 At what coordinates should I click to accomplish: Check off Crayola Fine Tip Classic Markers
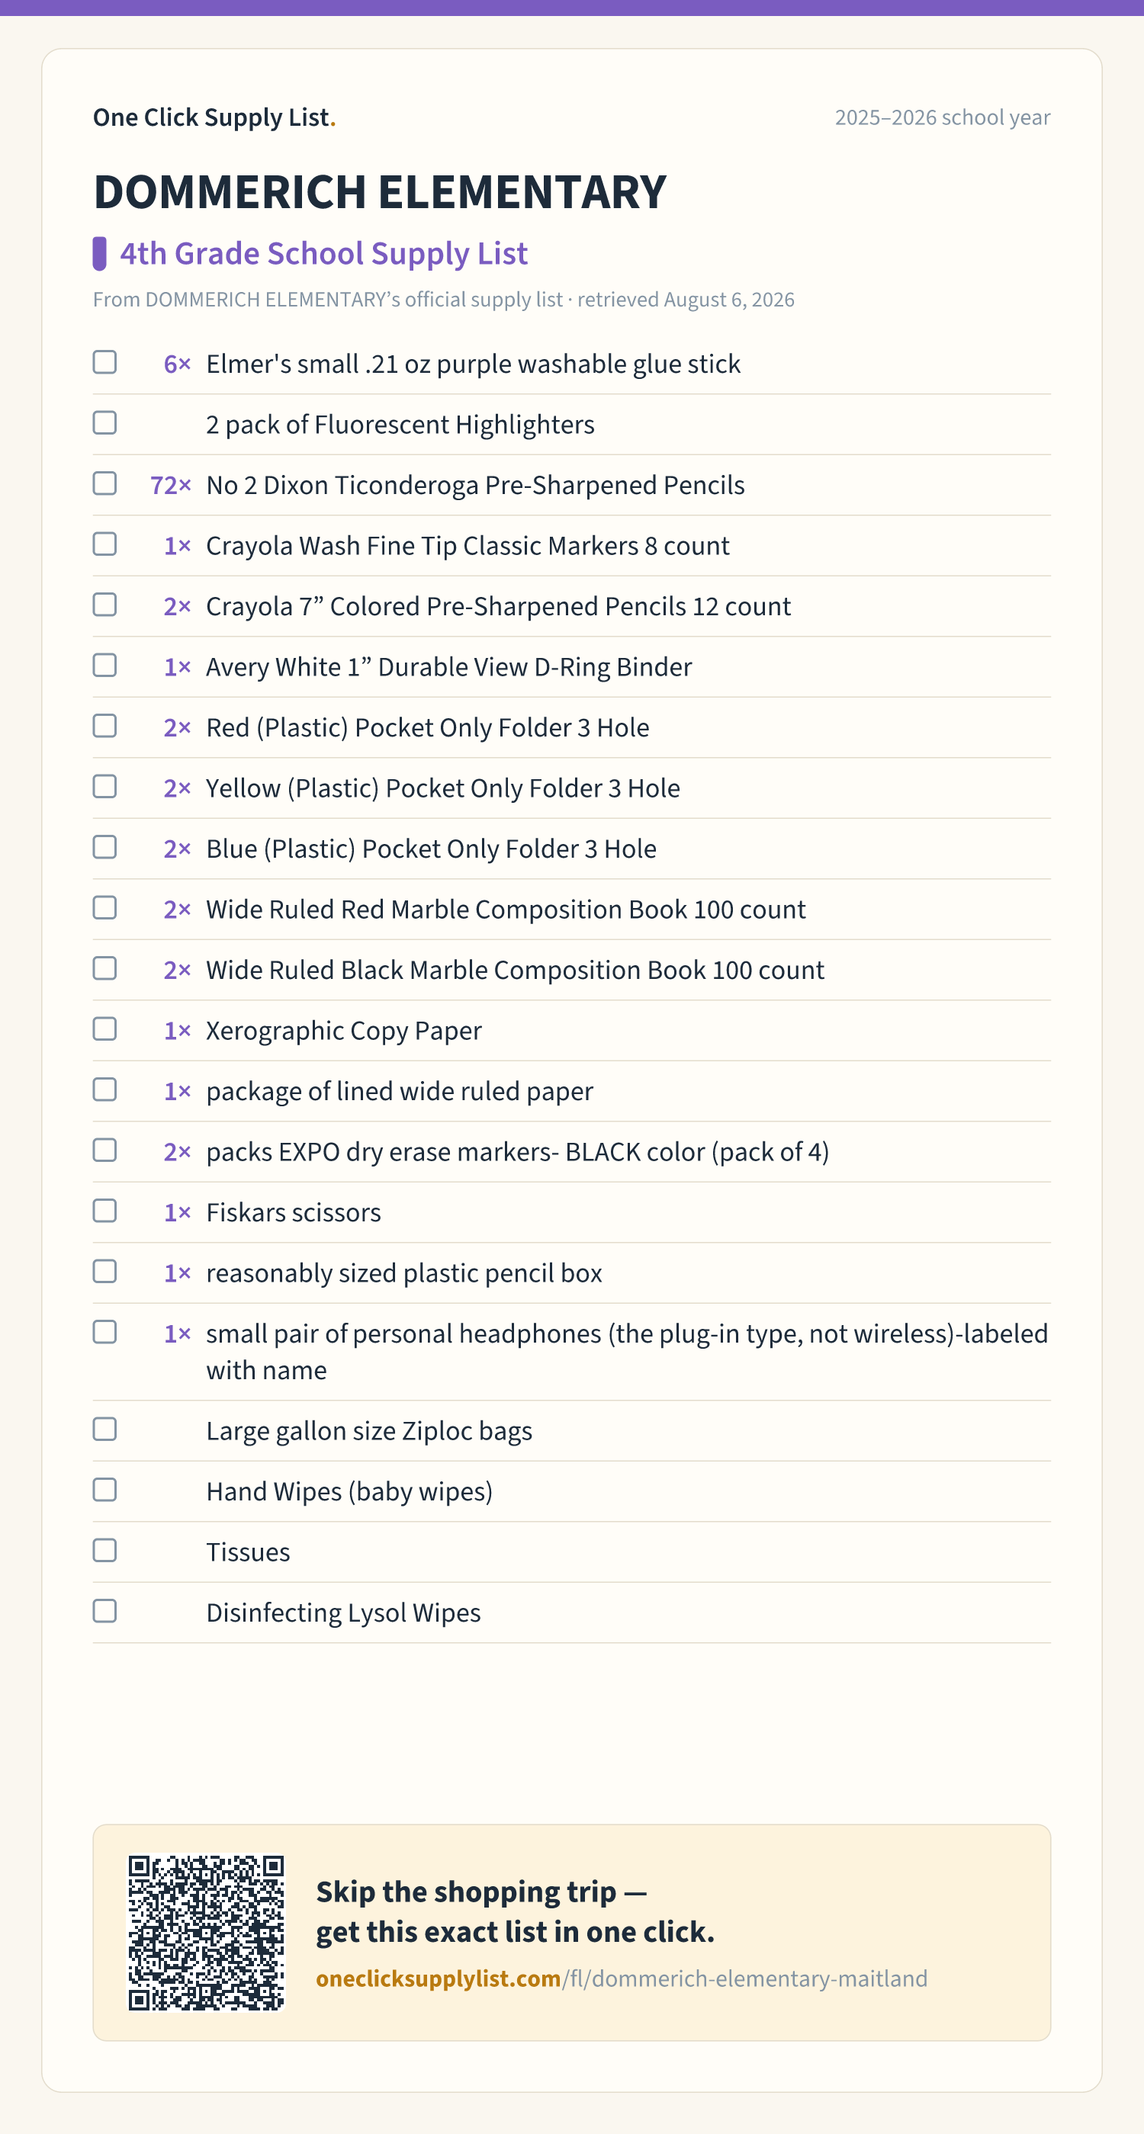(x=104, y=544)
